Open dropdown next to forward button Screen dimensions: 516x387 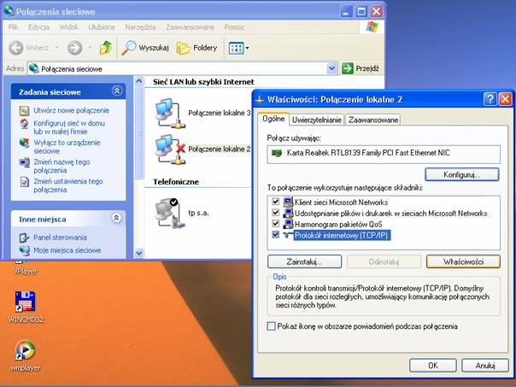click(x=90, y=48)
